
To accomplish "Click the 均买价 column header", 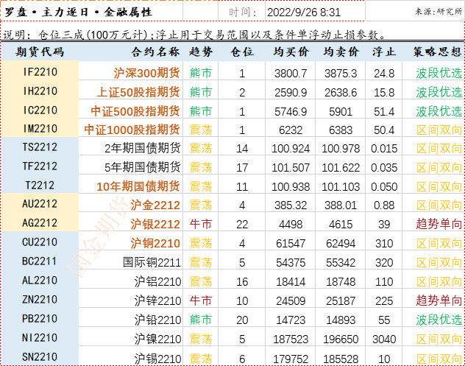I will click(x=291, y=52).
